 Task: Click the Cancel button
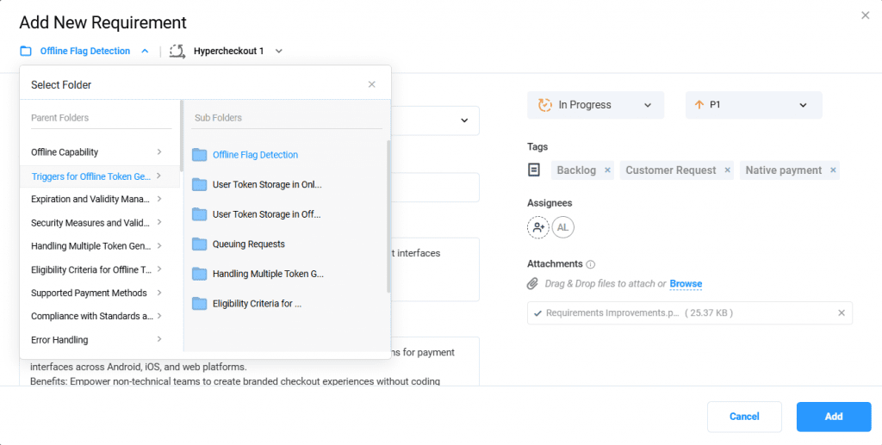point(744,417)
